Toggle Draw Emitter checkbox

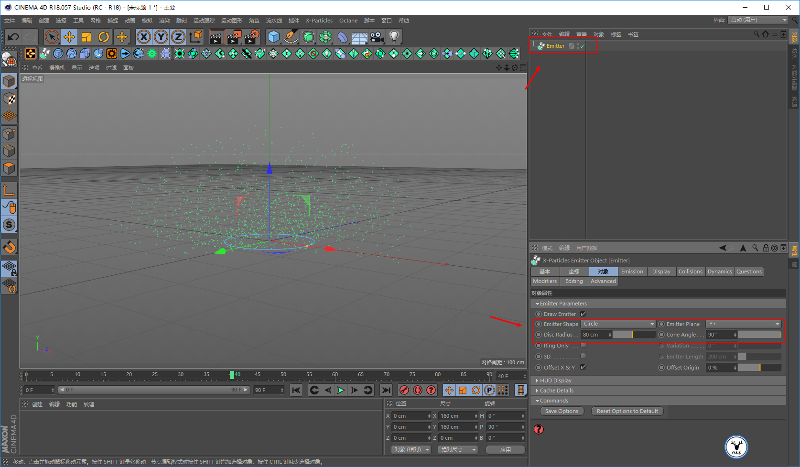point(583,314)
